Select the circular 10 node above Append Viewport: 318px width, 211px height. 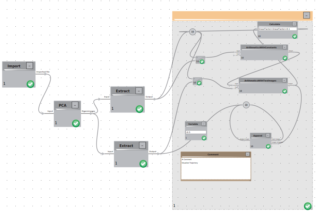click(246, 105)
